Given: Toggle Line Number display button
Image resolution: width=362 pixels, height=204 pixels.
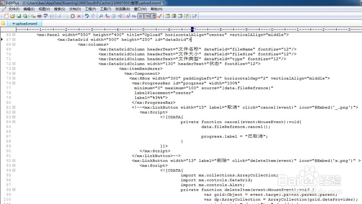Looking at the screenshot, I should [x=153, y=16].
